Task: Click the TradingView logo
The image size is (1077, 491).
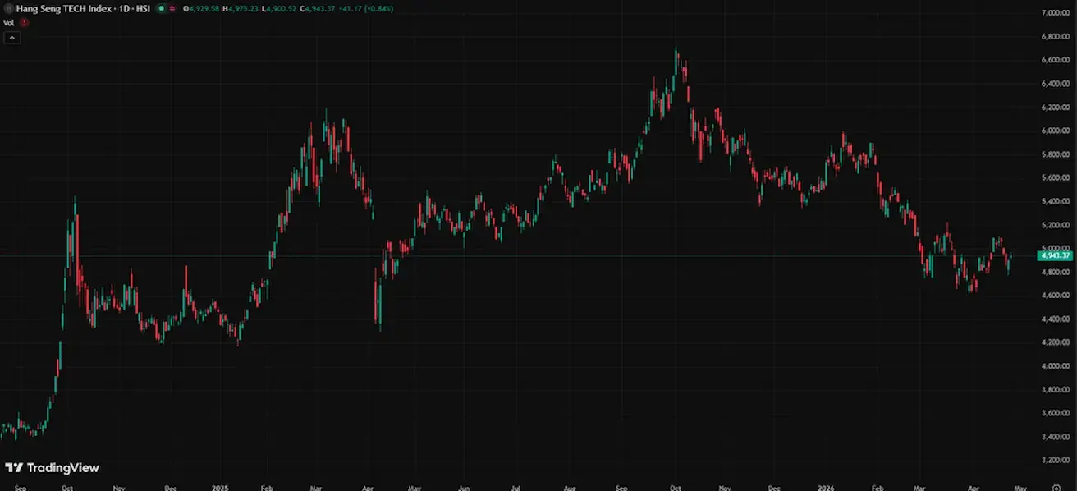Action: click(52, 467)
